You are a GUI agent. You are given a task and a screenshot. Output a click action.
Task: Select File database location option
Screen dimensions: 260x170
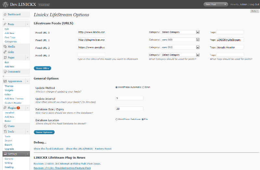[143, 119]
